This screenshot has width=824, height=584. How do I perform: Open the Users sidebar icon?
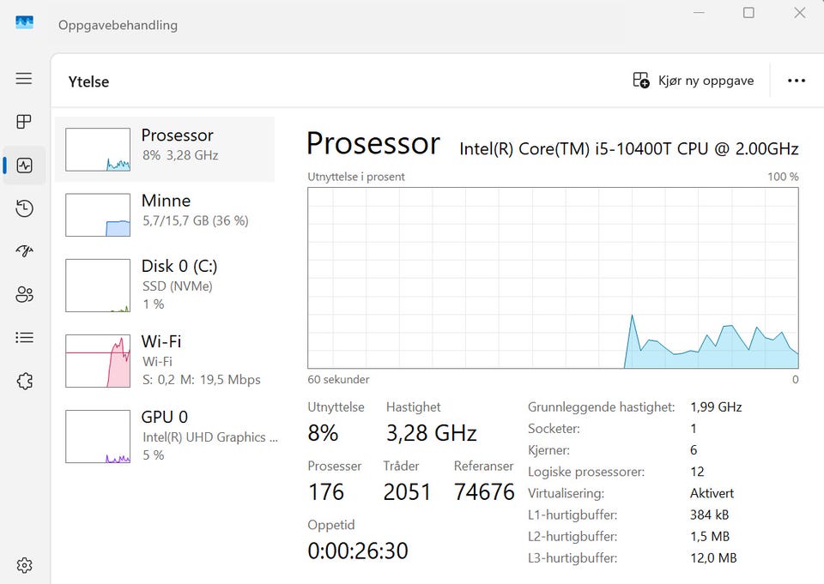pyautogui.click(x=24, y=294)
